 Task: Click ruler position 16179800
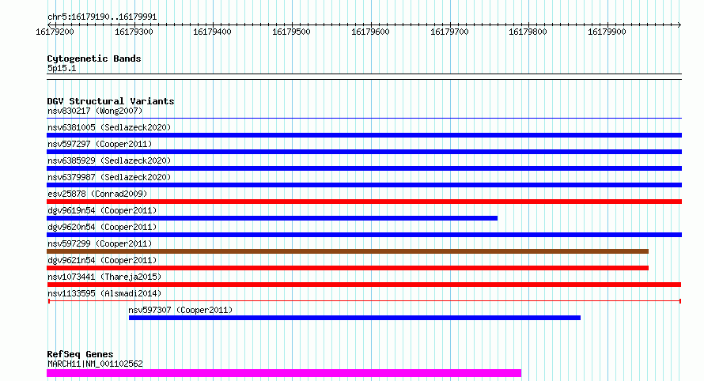528,32
